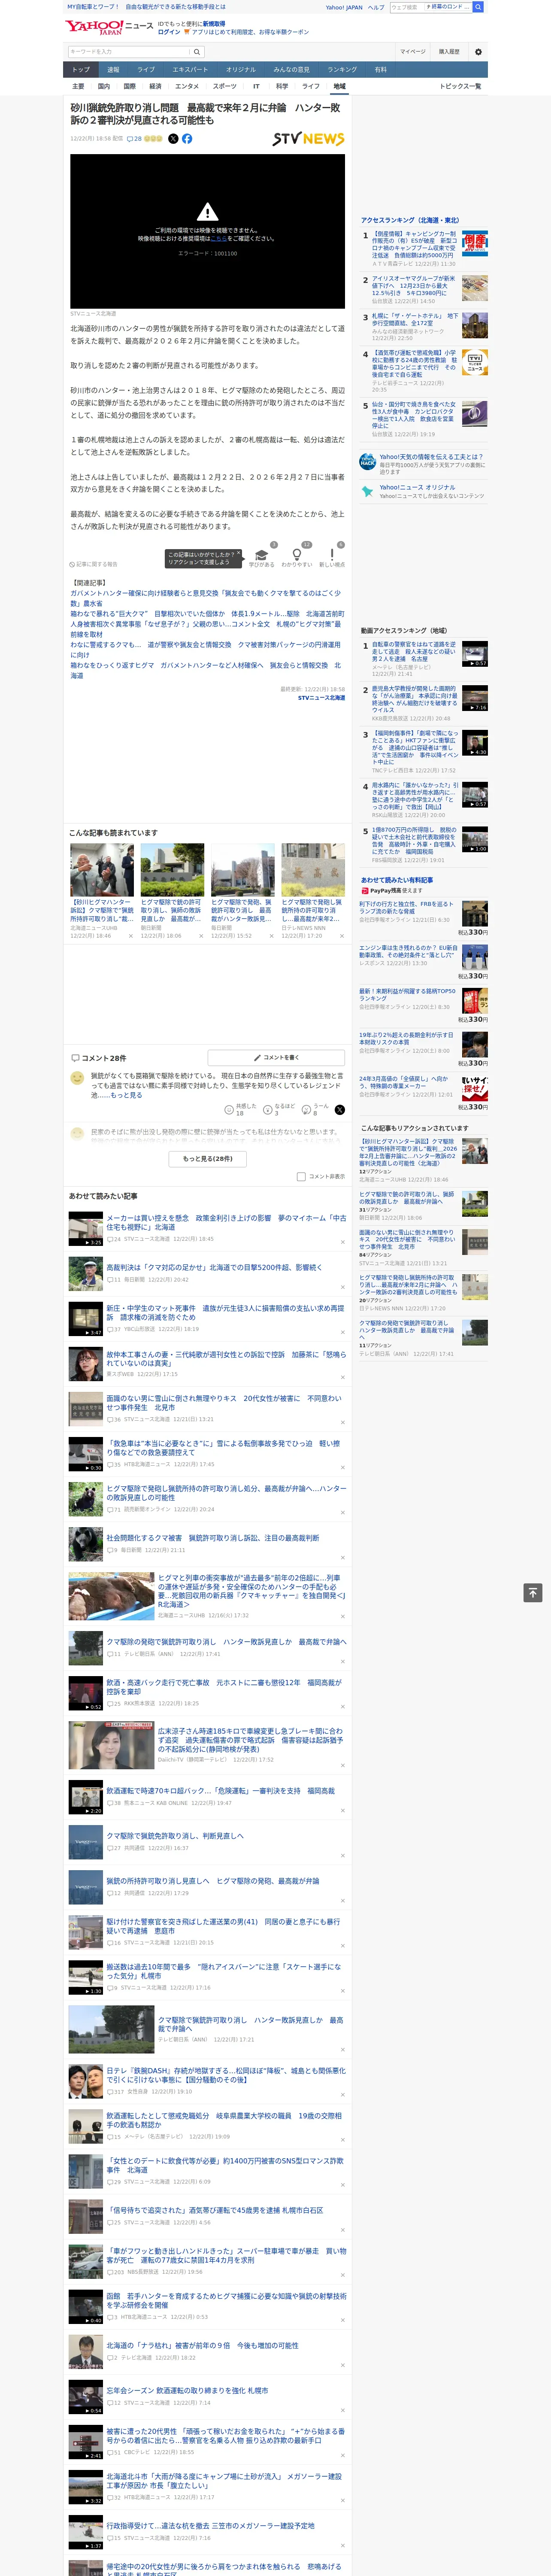Click the 共感した smiley reaction on first comment
The image size is (551, 2576).
(x=229, y=1110)
